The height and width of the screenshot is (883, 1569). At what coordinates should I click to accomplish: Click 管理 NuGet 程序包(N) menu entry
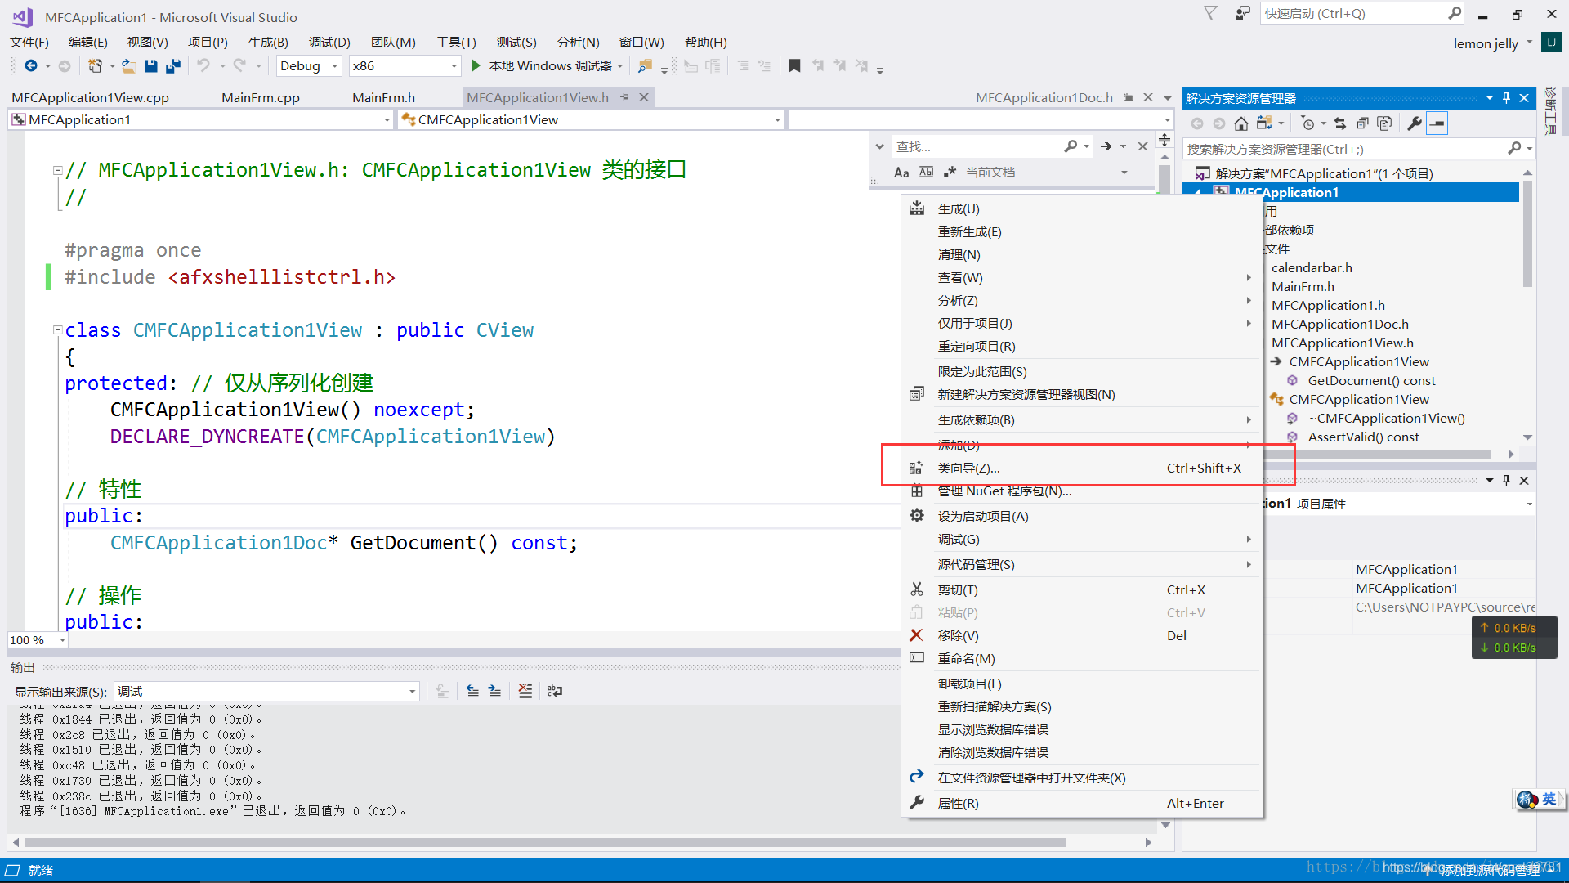click(x=1082, y=491)
